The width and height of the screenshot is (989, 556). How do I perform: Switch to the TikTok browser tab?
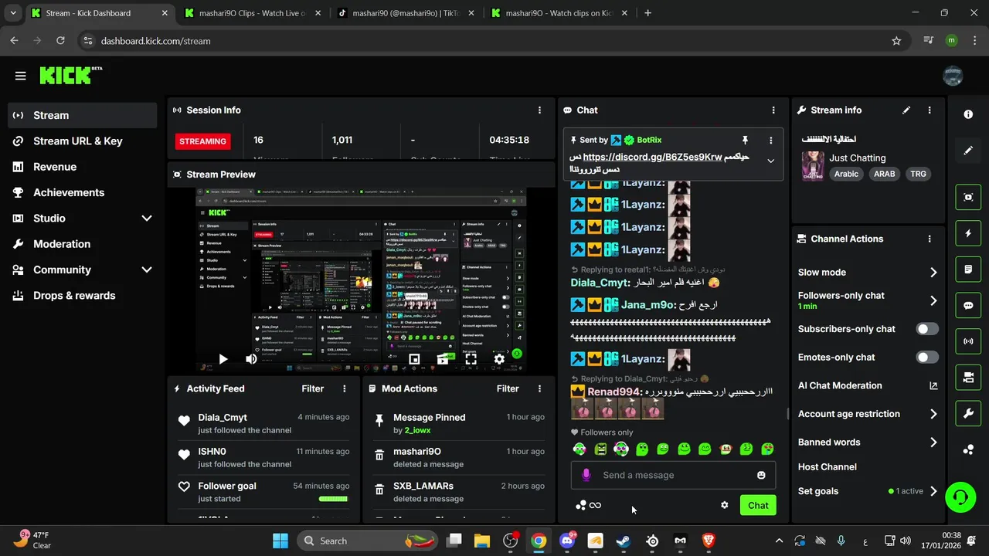click(x=406, y=13)
